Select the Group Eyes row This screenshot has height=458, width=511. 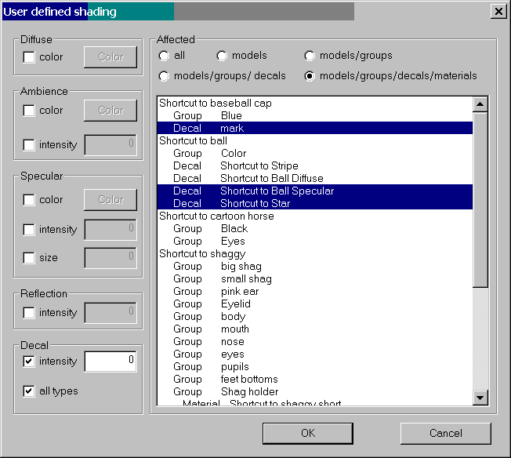[315, 241]
